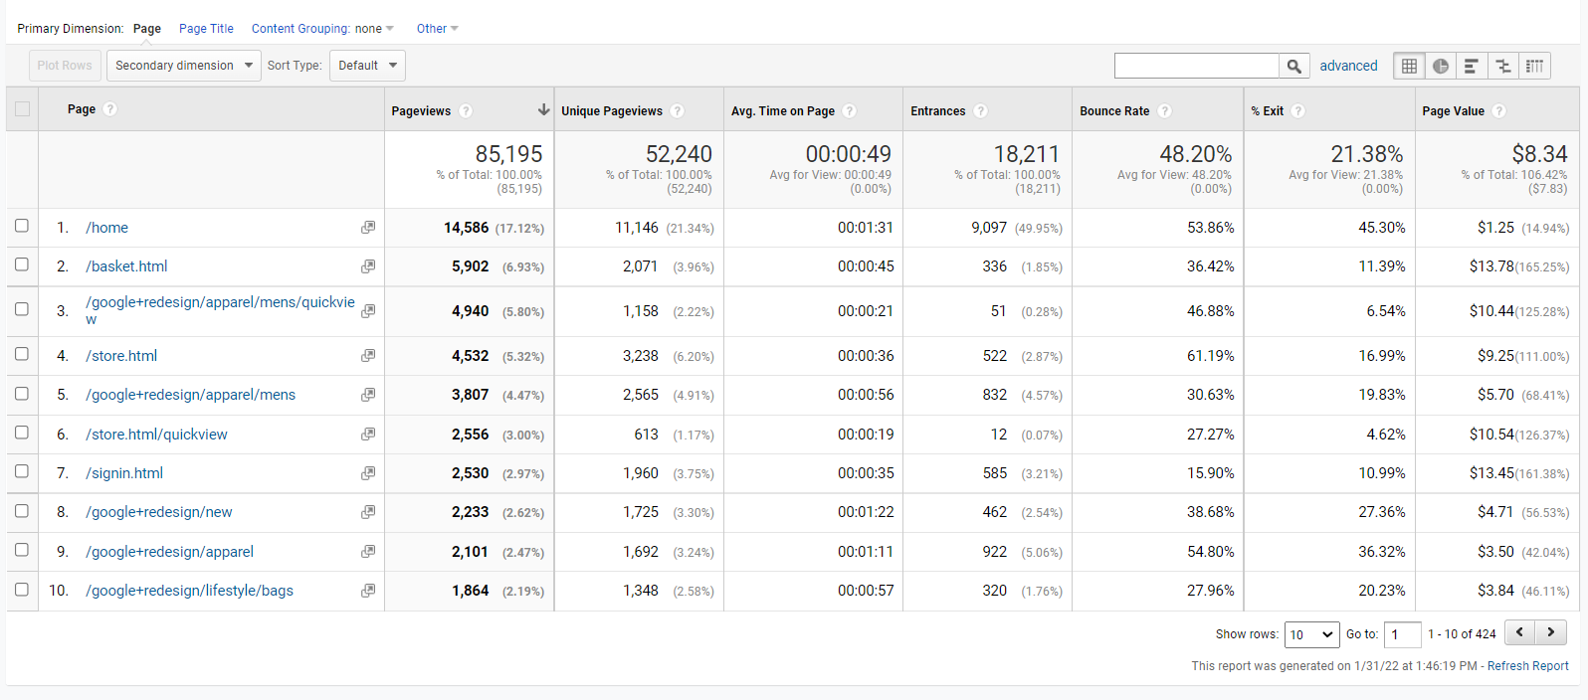Click into the table search field
Screen dimensions: 1588x700
click(1196, 66)
